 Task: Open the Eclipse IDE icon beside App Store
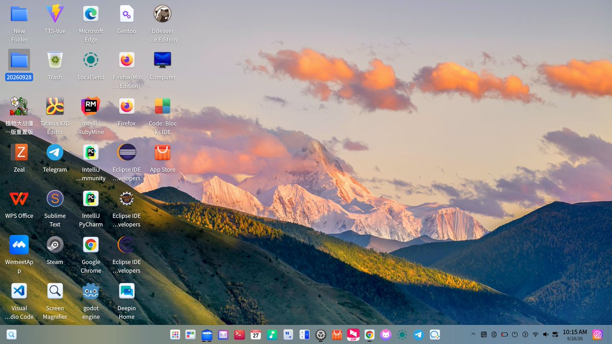(126, 152)
